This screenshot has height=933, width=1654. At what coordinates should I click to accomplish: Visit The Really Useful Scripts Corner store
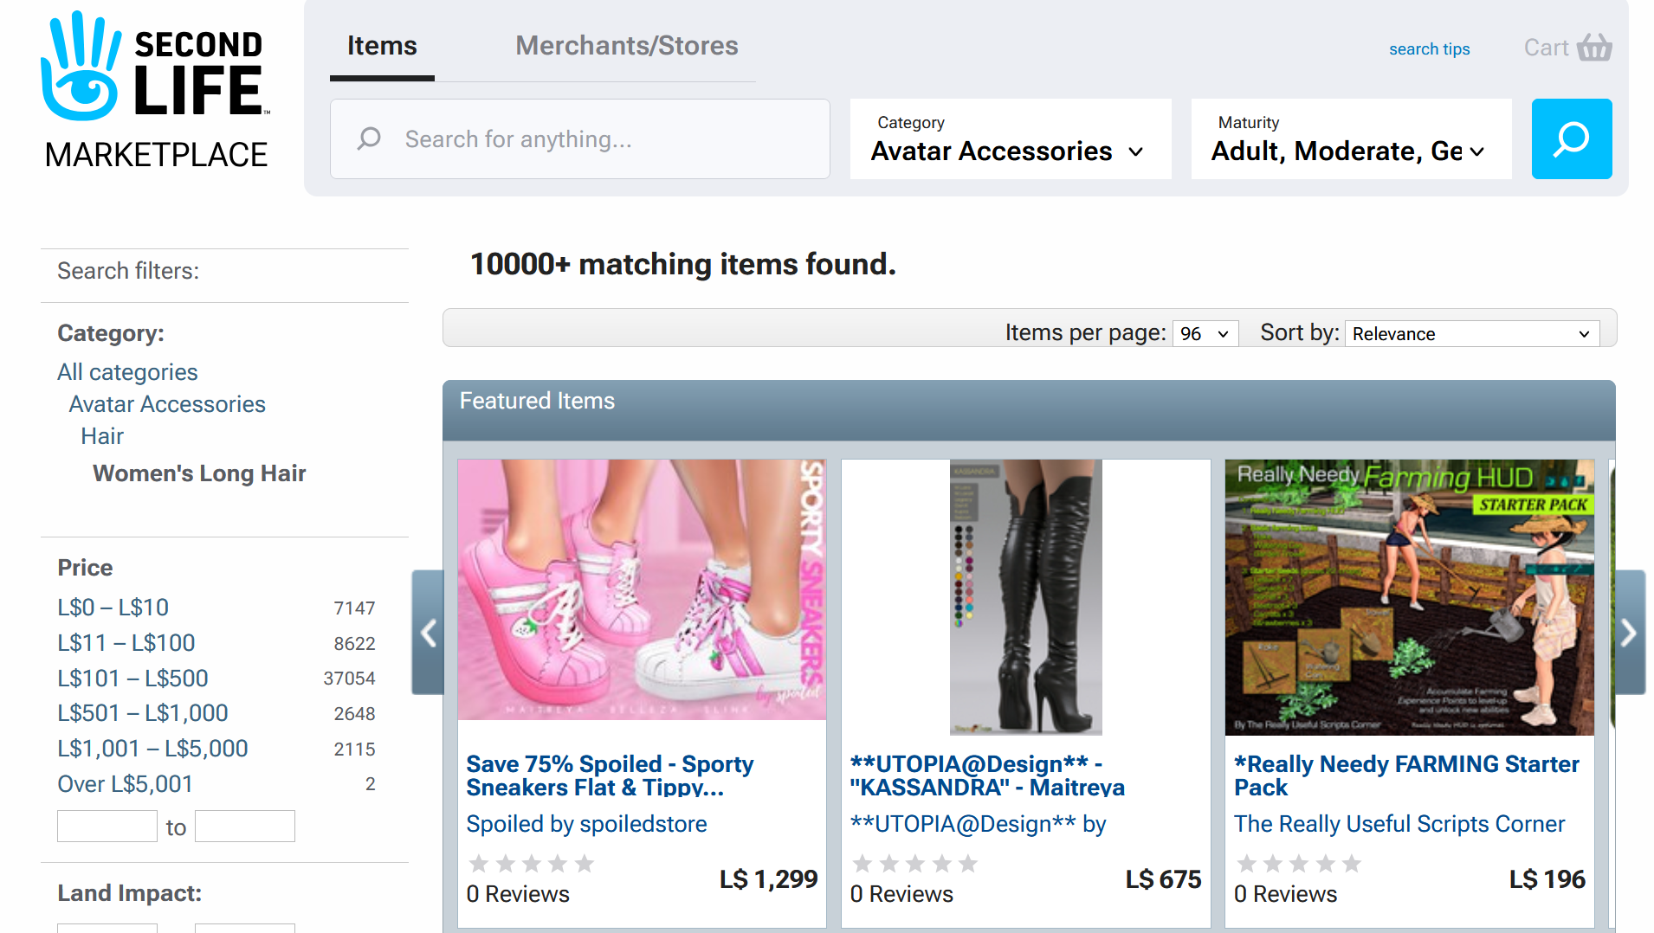point(1399,824)
